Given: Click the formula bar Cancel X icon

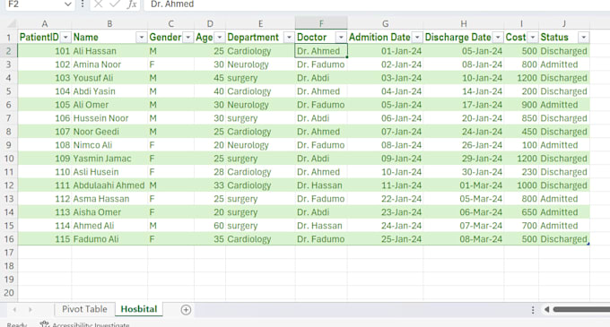Looking at the screenshot, I should click(98, 4).
